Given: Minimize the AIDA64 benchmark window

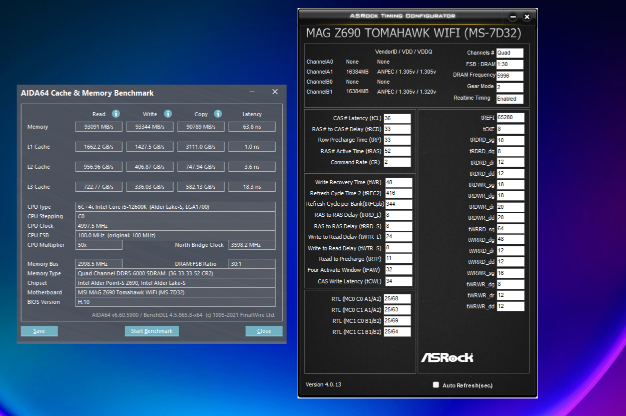Looking at the screenshot, I should (253, 93).
